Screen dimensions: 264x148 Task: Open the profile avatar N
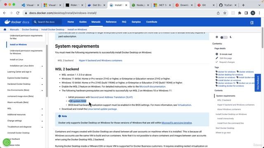tap(253, 13)
